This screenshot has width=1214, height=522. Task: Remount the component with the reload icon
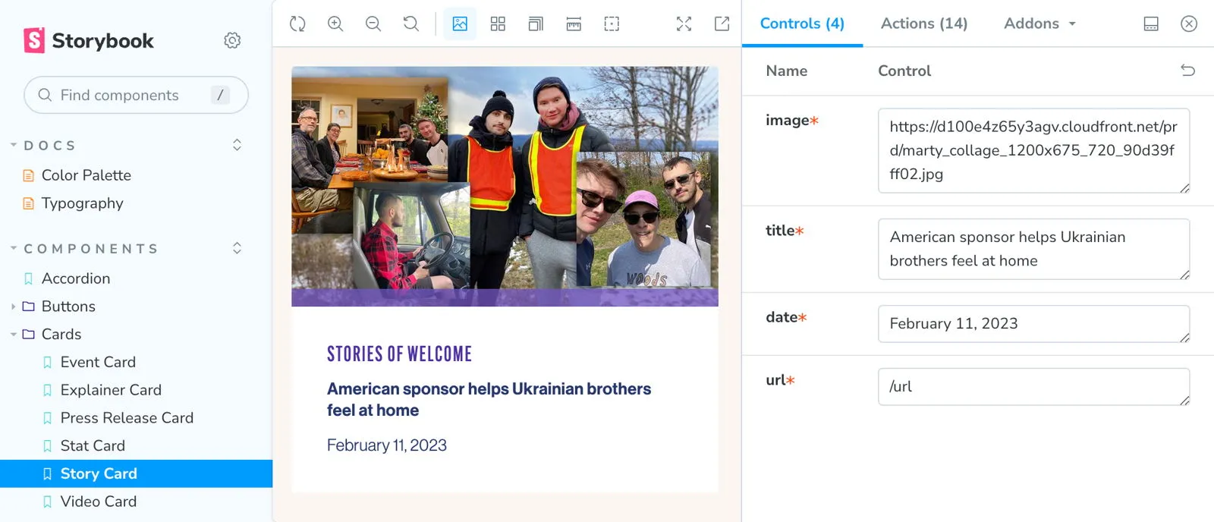[297, 24]
